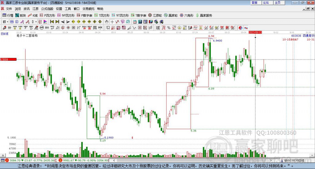Click the red 6.5684 price label
The height and width of the screenshot is (169, 315).
(x=8, y=59)
